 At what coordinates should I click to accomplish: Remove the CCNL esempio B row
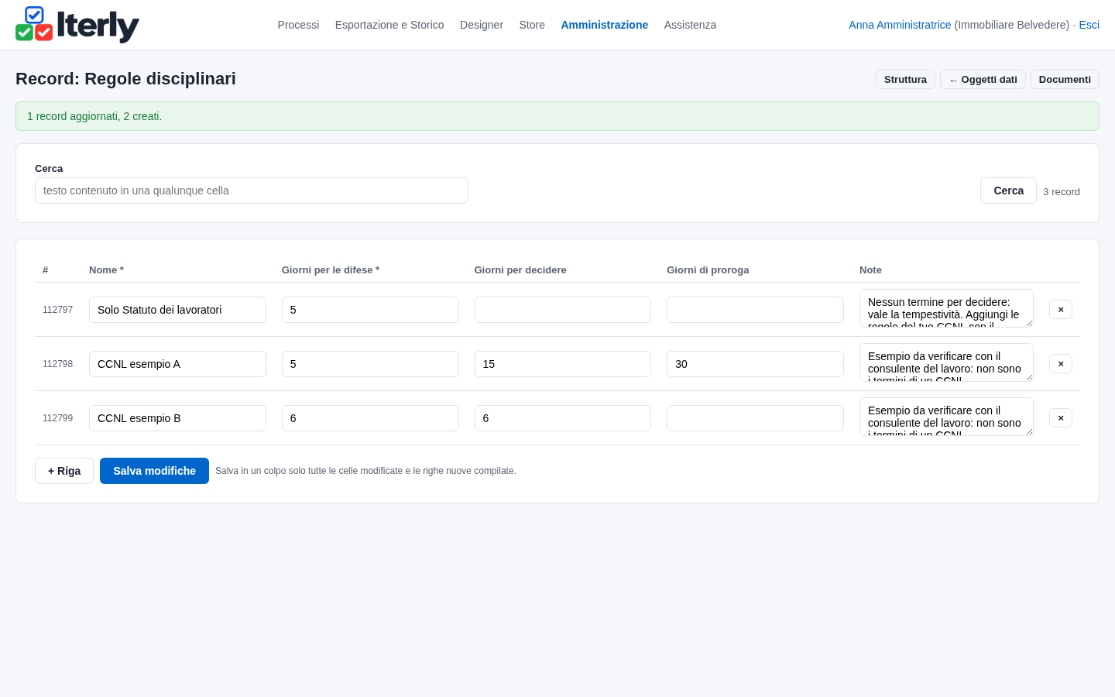pos(1061,418)
